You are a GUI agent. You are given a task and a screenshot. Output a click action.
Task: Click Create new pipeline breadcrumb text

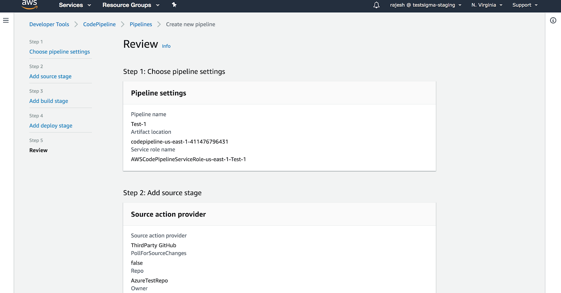pyautogui.click(x=191, y=24)
